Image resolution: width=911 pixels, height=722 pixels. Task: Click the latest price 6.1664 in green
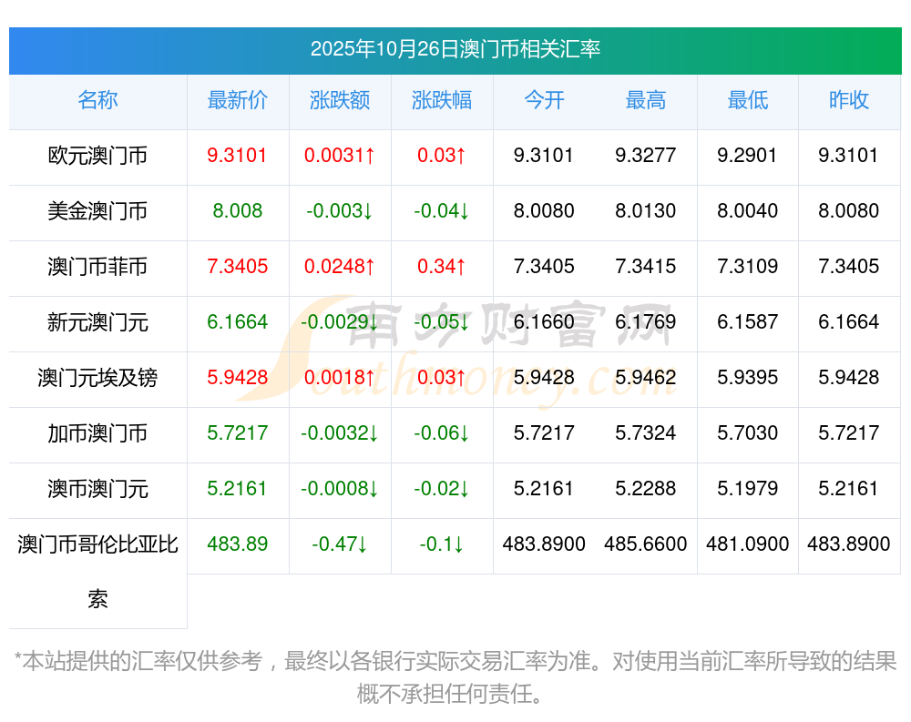(x=238, y=321)
